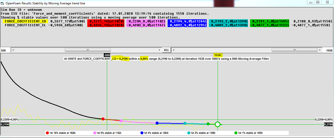Click the left 0,2190 axis label

point(5,124)
